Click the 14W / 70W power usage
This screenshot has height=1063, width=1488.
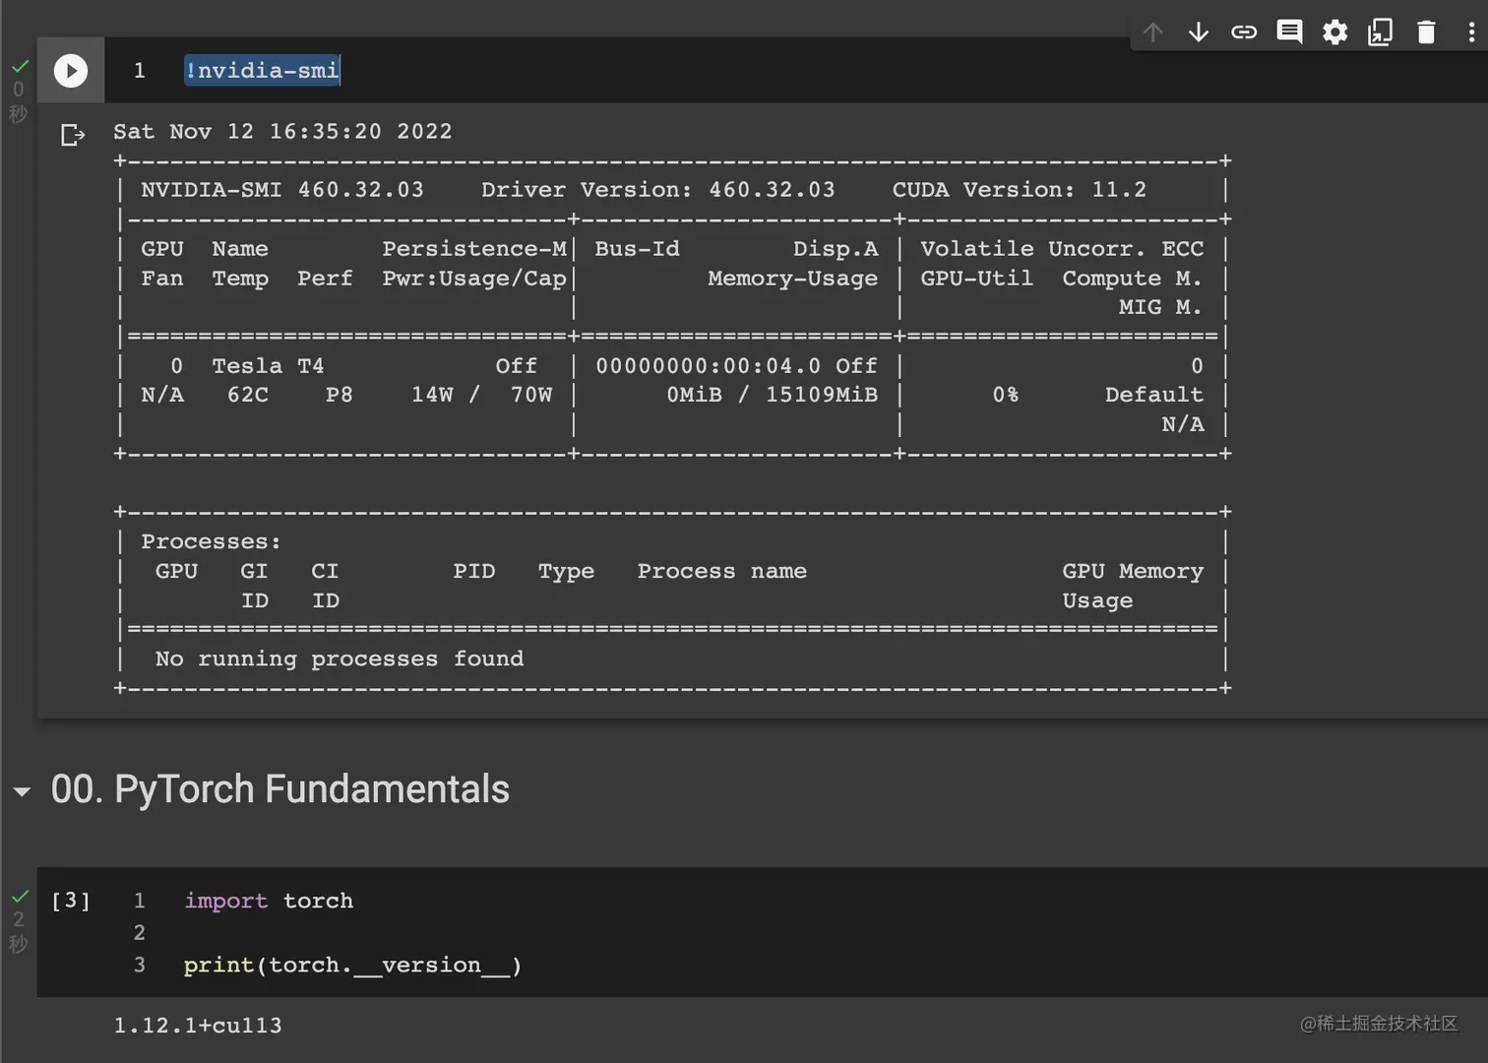click(482, 395)
